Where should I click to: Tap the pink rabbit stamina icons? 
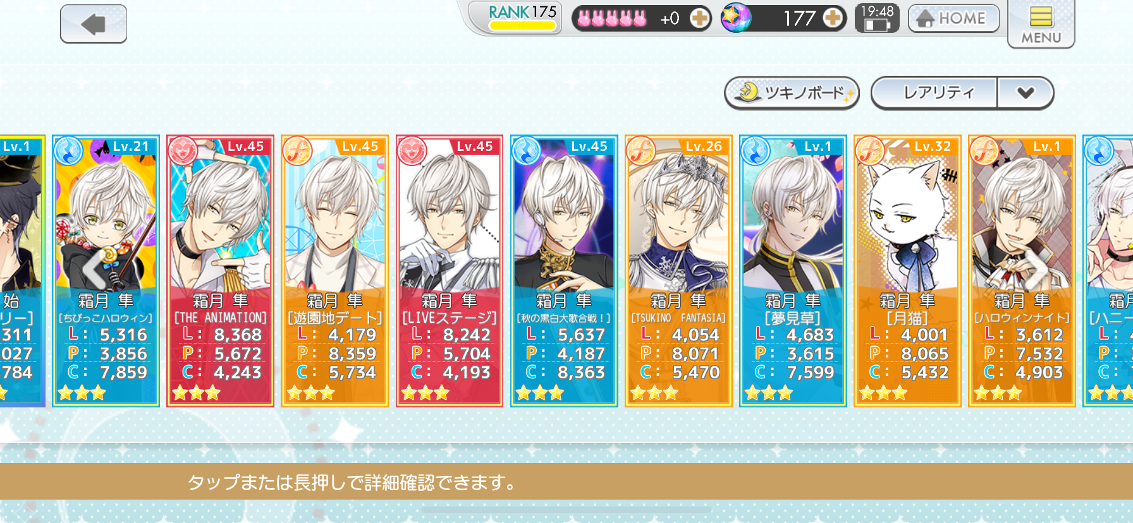(612, 18)
